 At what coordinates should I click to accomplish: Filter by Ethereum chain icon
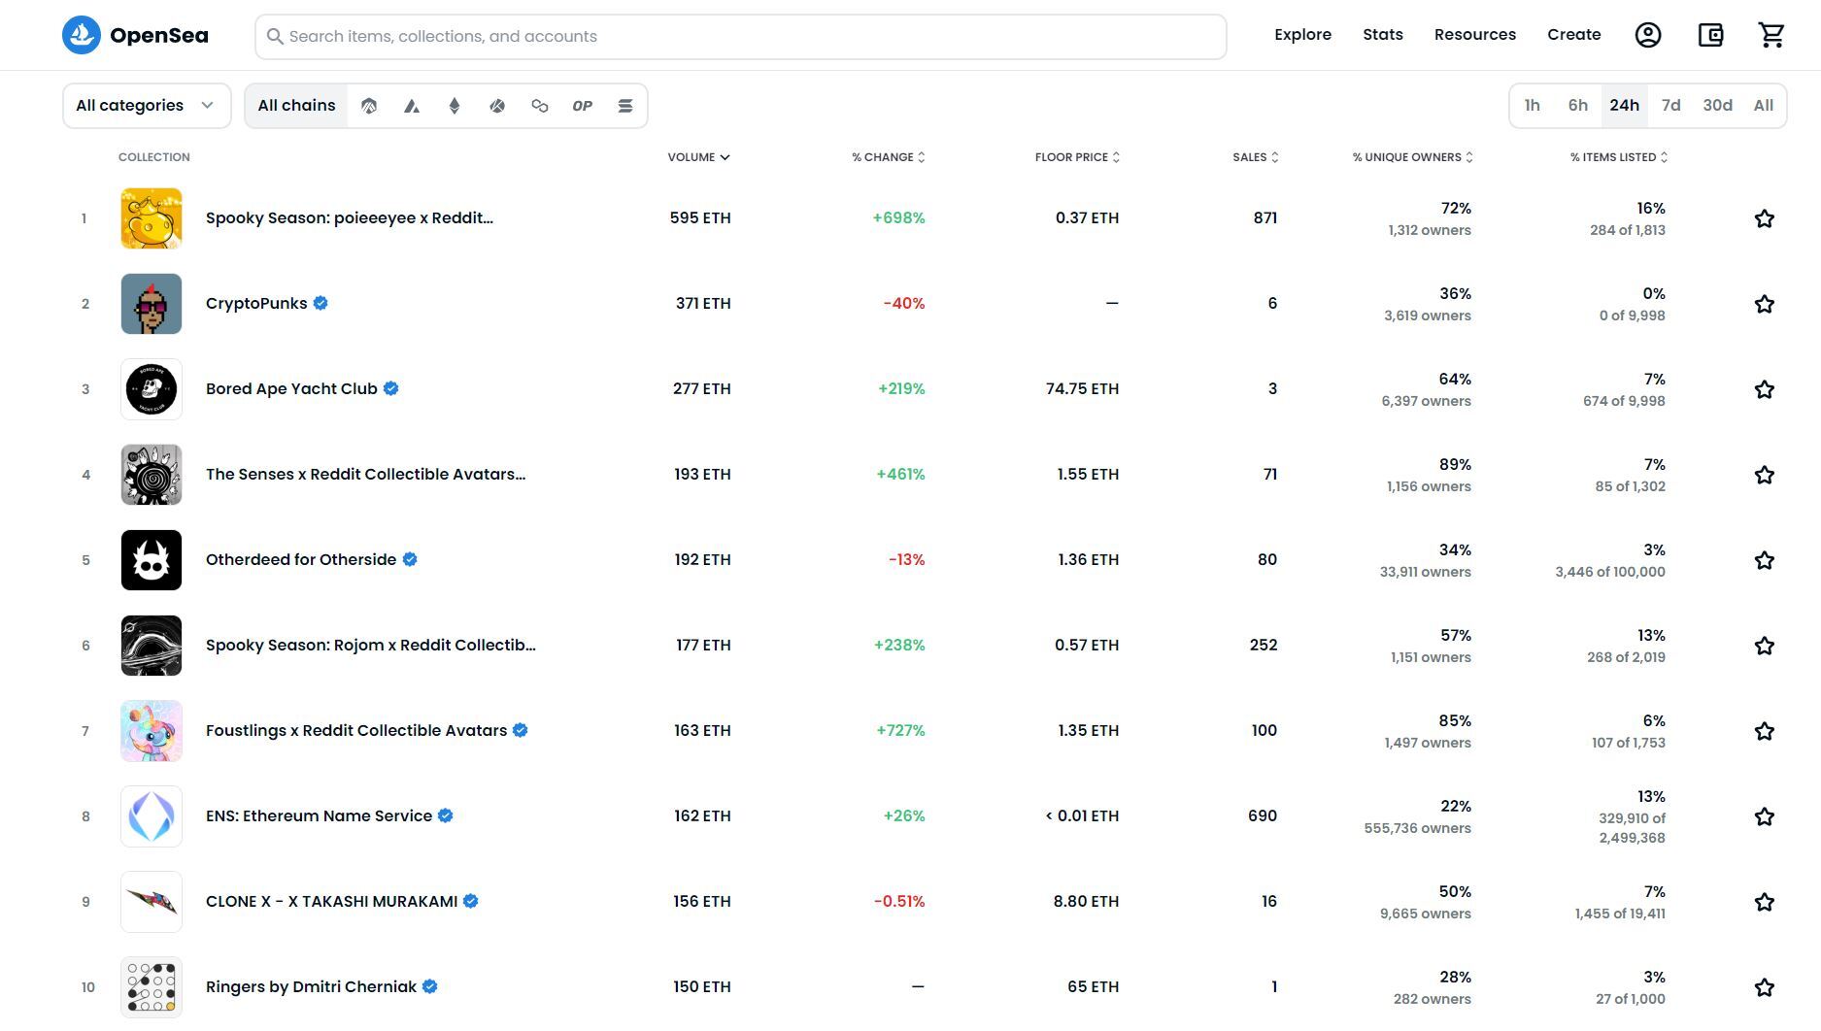(455, 106)
